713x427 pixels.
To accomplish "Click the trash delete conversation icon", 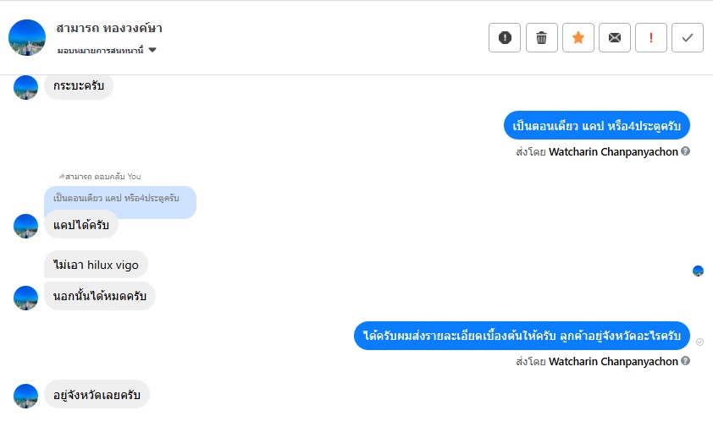I will (x=541, y=37).
